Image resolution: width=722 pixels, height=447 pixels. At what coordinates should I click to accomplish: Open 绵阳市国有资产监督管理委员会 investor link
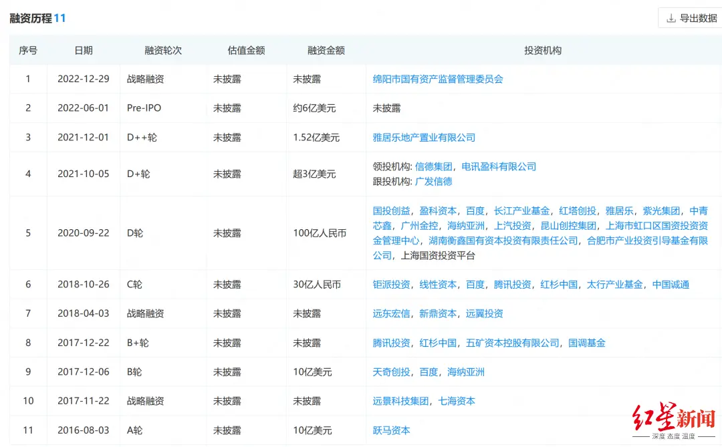click(437, 79)
